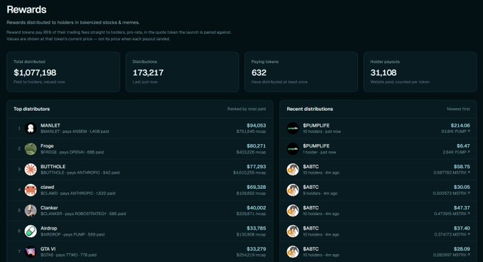Click $ABTC avatar in the $30.05 row
The height and width of the screenshot is (262, 483).
(293, 190)
